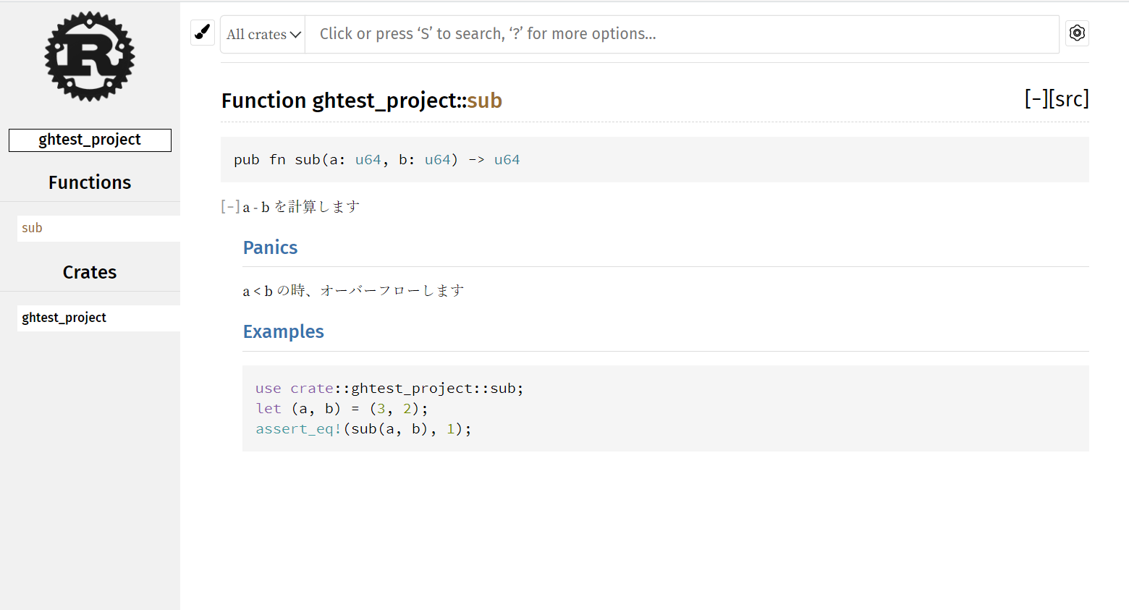Image resolution: width=1129 pixels, height=610 pixels.
Task: Click the Rust logo in the sidebar
Action: 89,56
